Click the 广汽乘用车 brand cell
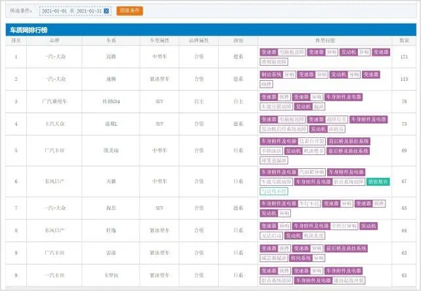The image size is (421, 291). pyautogui.click(x=55, y=101)
